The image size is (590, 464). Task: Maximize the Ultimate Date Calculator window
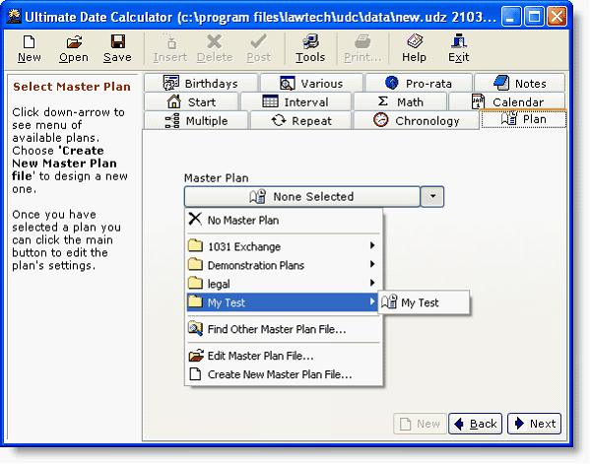[x=534, y=17]
